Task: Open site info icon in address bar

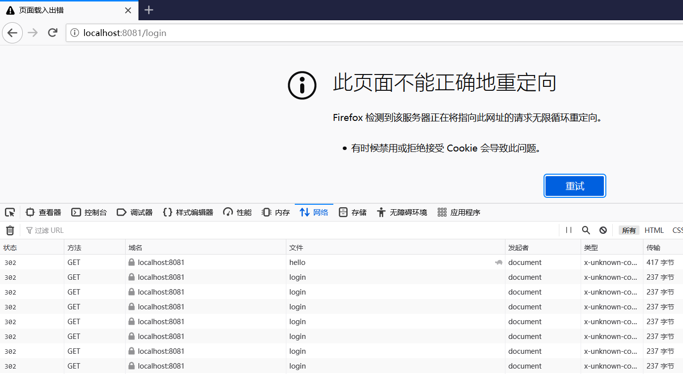Action: [75, 33]
